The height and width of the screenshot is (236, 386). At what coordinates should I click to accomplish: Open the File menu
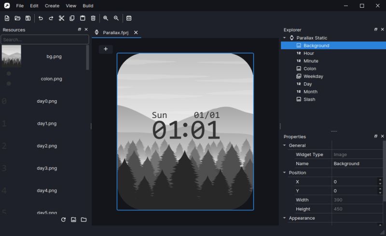click(x=20, y=6)
